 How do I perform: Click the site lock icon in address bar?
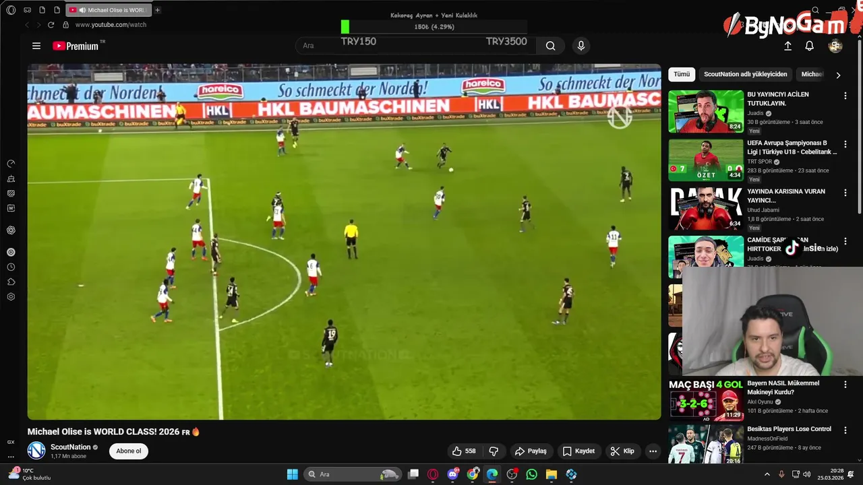click(65, 25)
